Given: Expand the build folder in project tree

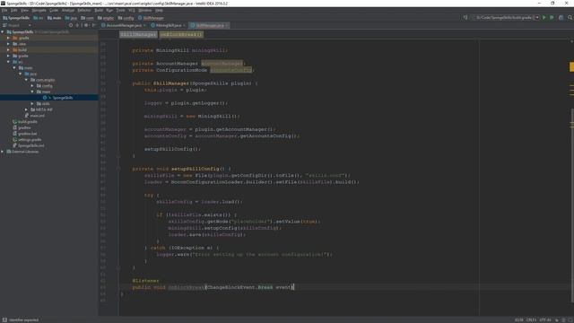Looking at the screenshot, I should (x=9, y=50).
